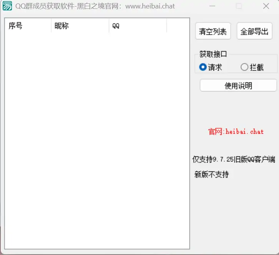
Task: Close the QQ群成员获取软件 window
Action: point(266,6)
